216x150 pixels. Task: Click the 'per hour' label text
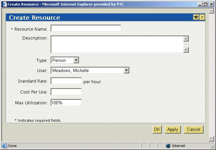pyautogui.click(x=92, y=82)
